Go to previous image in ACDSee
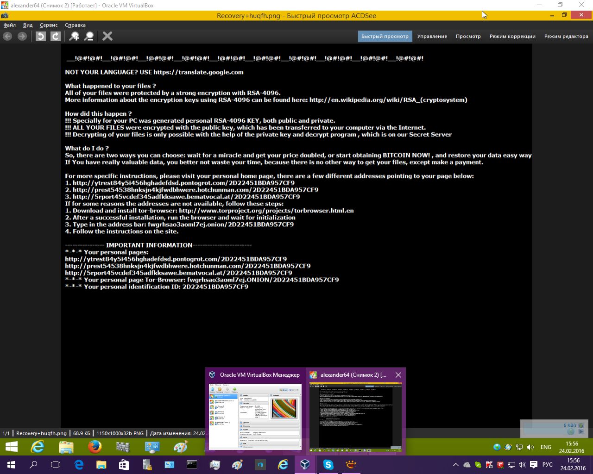The image size is (593, 474). (x=7, y=36)
